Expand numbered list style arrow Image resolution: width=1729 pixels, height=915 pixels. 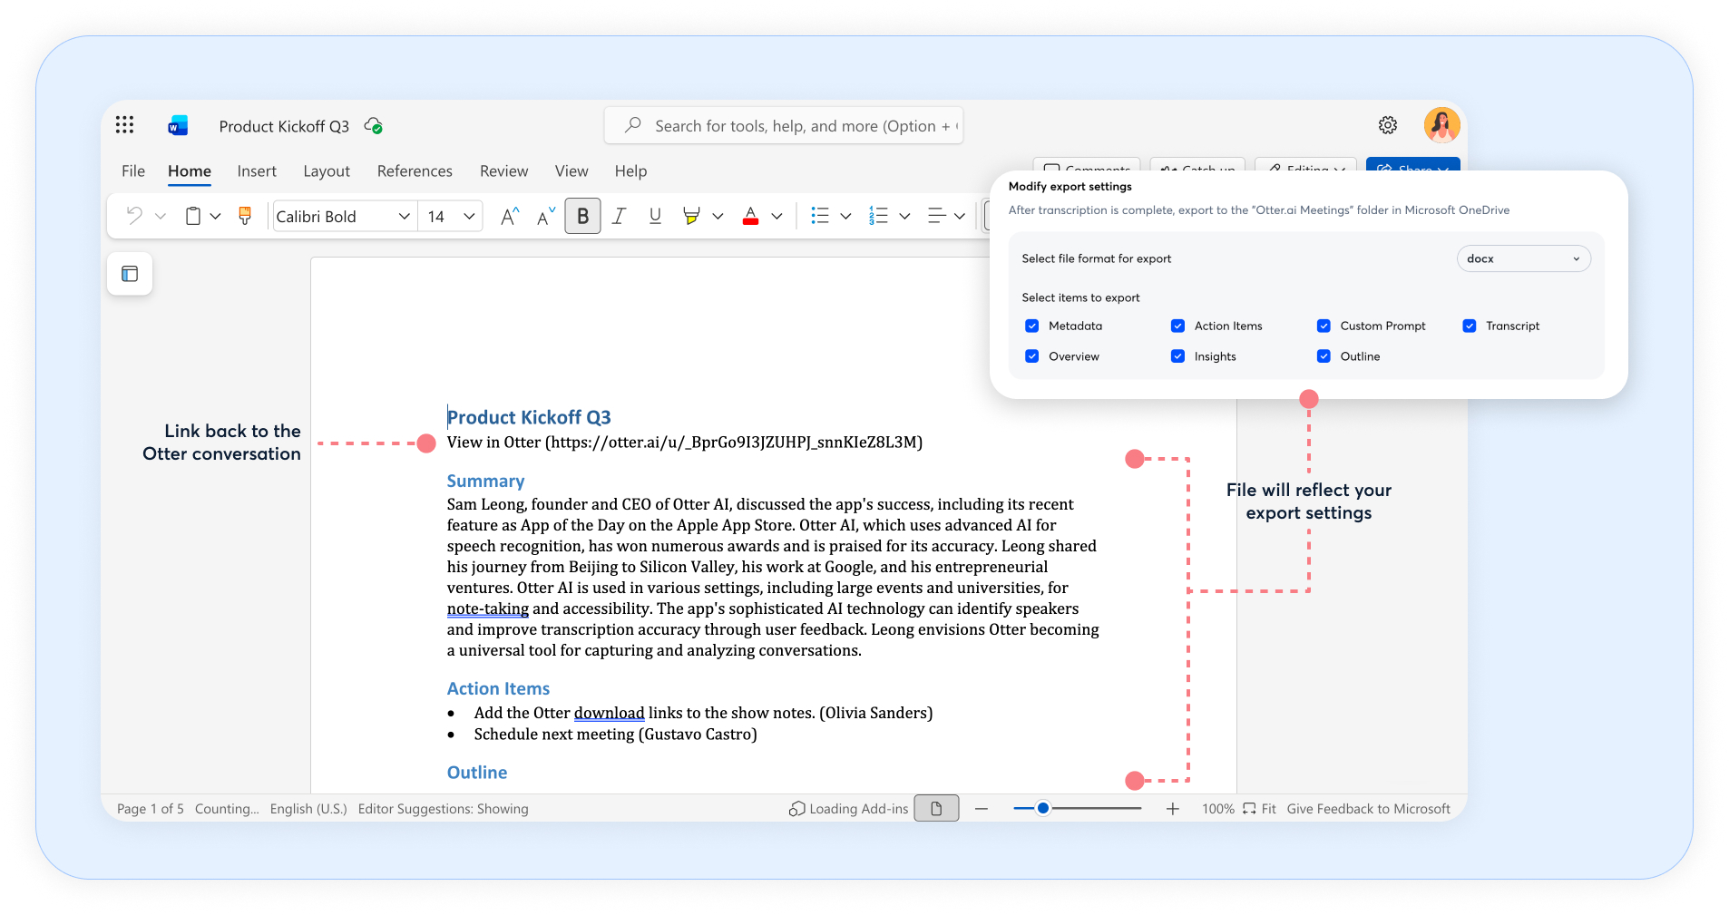(904, 216)
